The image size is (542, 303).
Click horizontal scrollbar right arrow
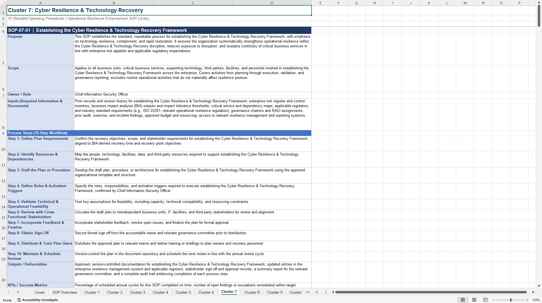[533, 292]
